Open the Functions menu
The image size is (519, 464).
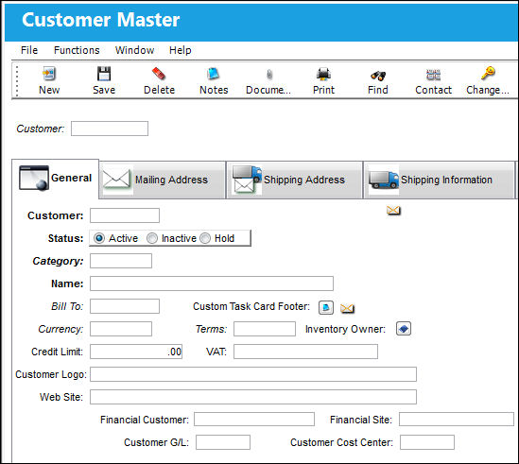[77, 50]
